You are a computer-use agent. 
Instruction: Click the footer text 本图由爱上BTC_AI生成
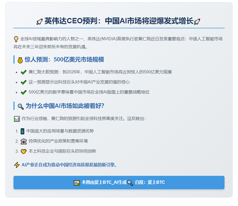point(104,182)
